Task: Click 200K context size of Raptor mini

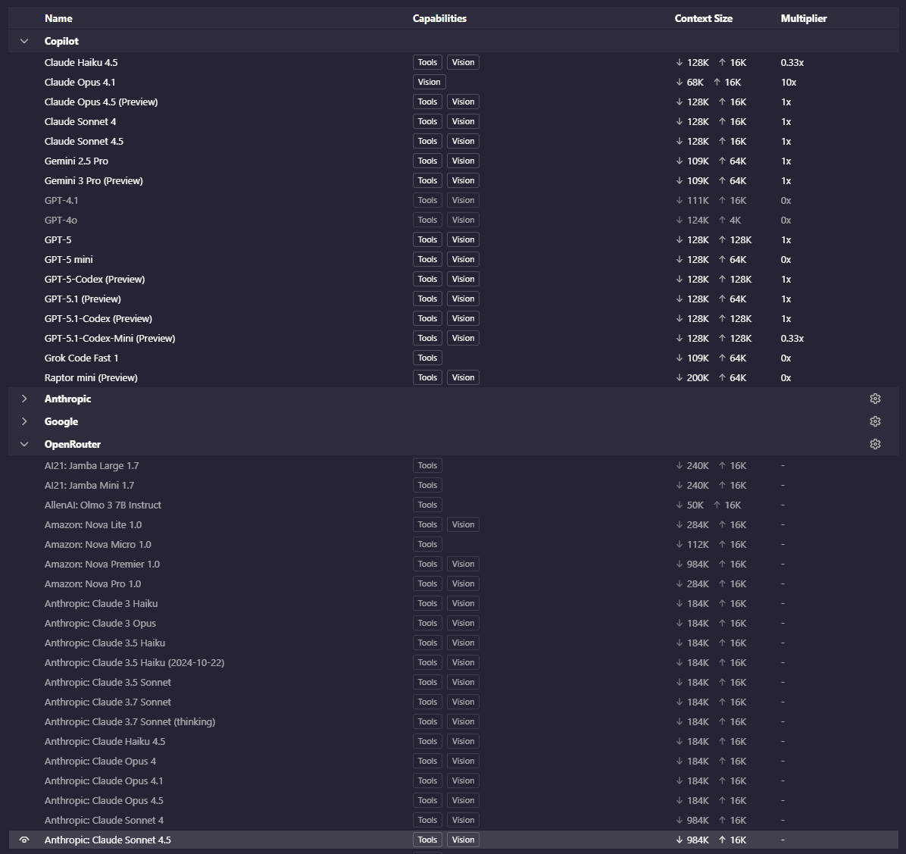Action: (692, 377)
